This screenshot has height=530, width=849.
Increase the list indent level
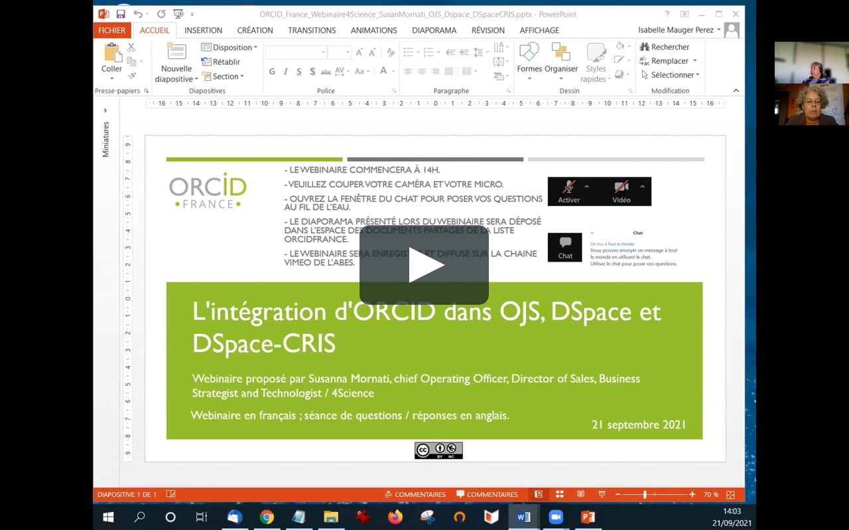pyautogui.click(x=464, y=52)
